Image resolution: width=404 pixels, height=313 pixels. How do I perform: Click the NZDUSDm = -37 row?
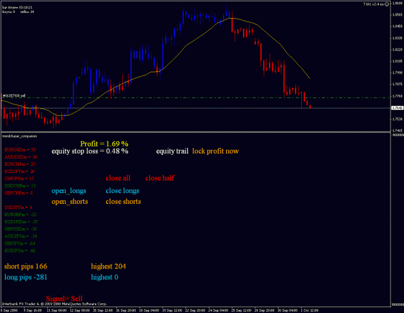click(x=21, y=222)
